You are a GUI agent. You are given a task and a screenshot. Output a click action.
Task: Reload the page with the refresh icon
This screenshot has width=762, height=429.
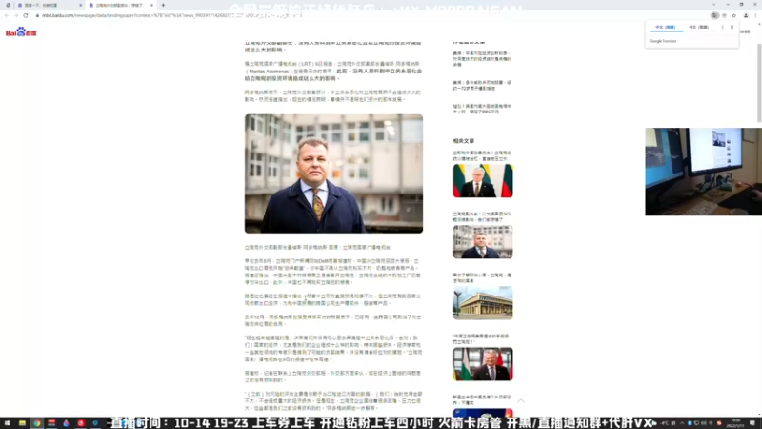click(x=26, y=15)
